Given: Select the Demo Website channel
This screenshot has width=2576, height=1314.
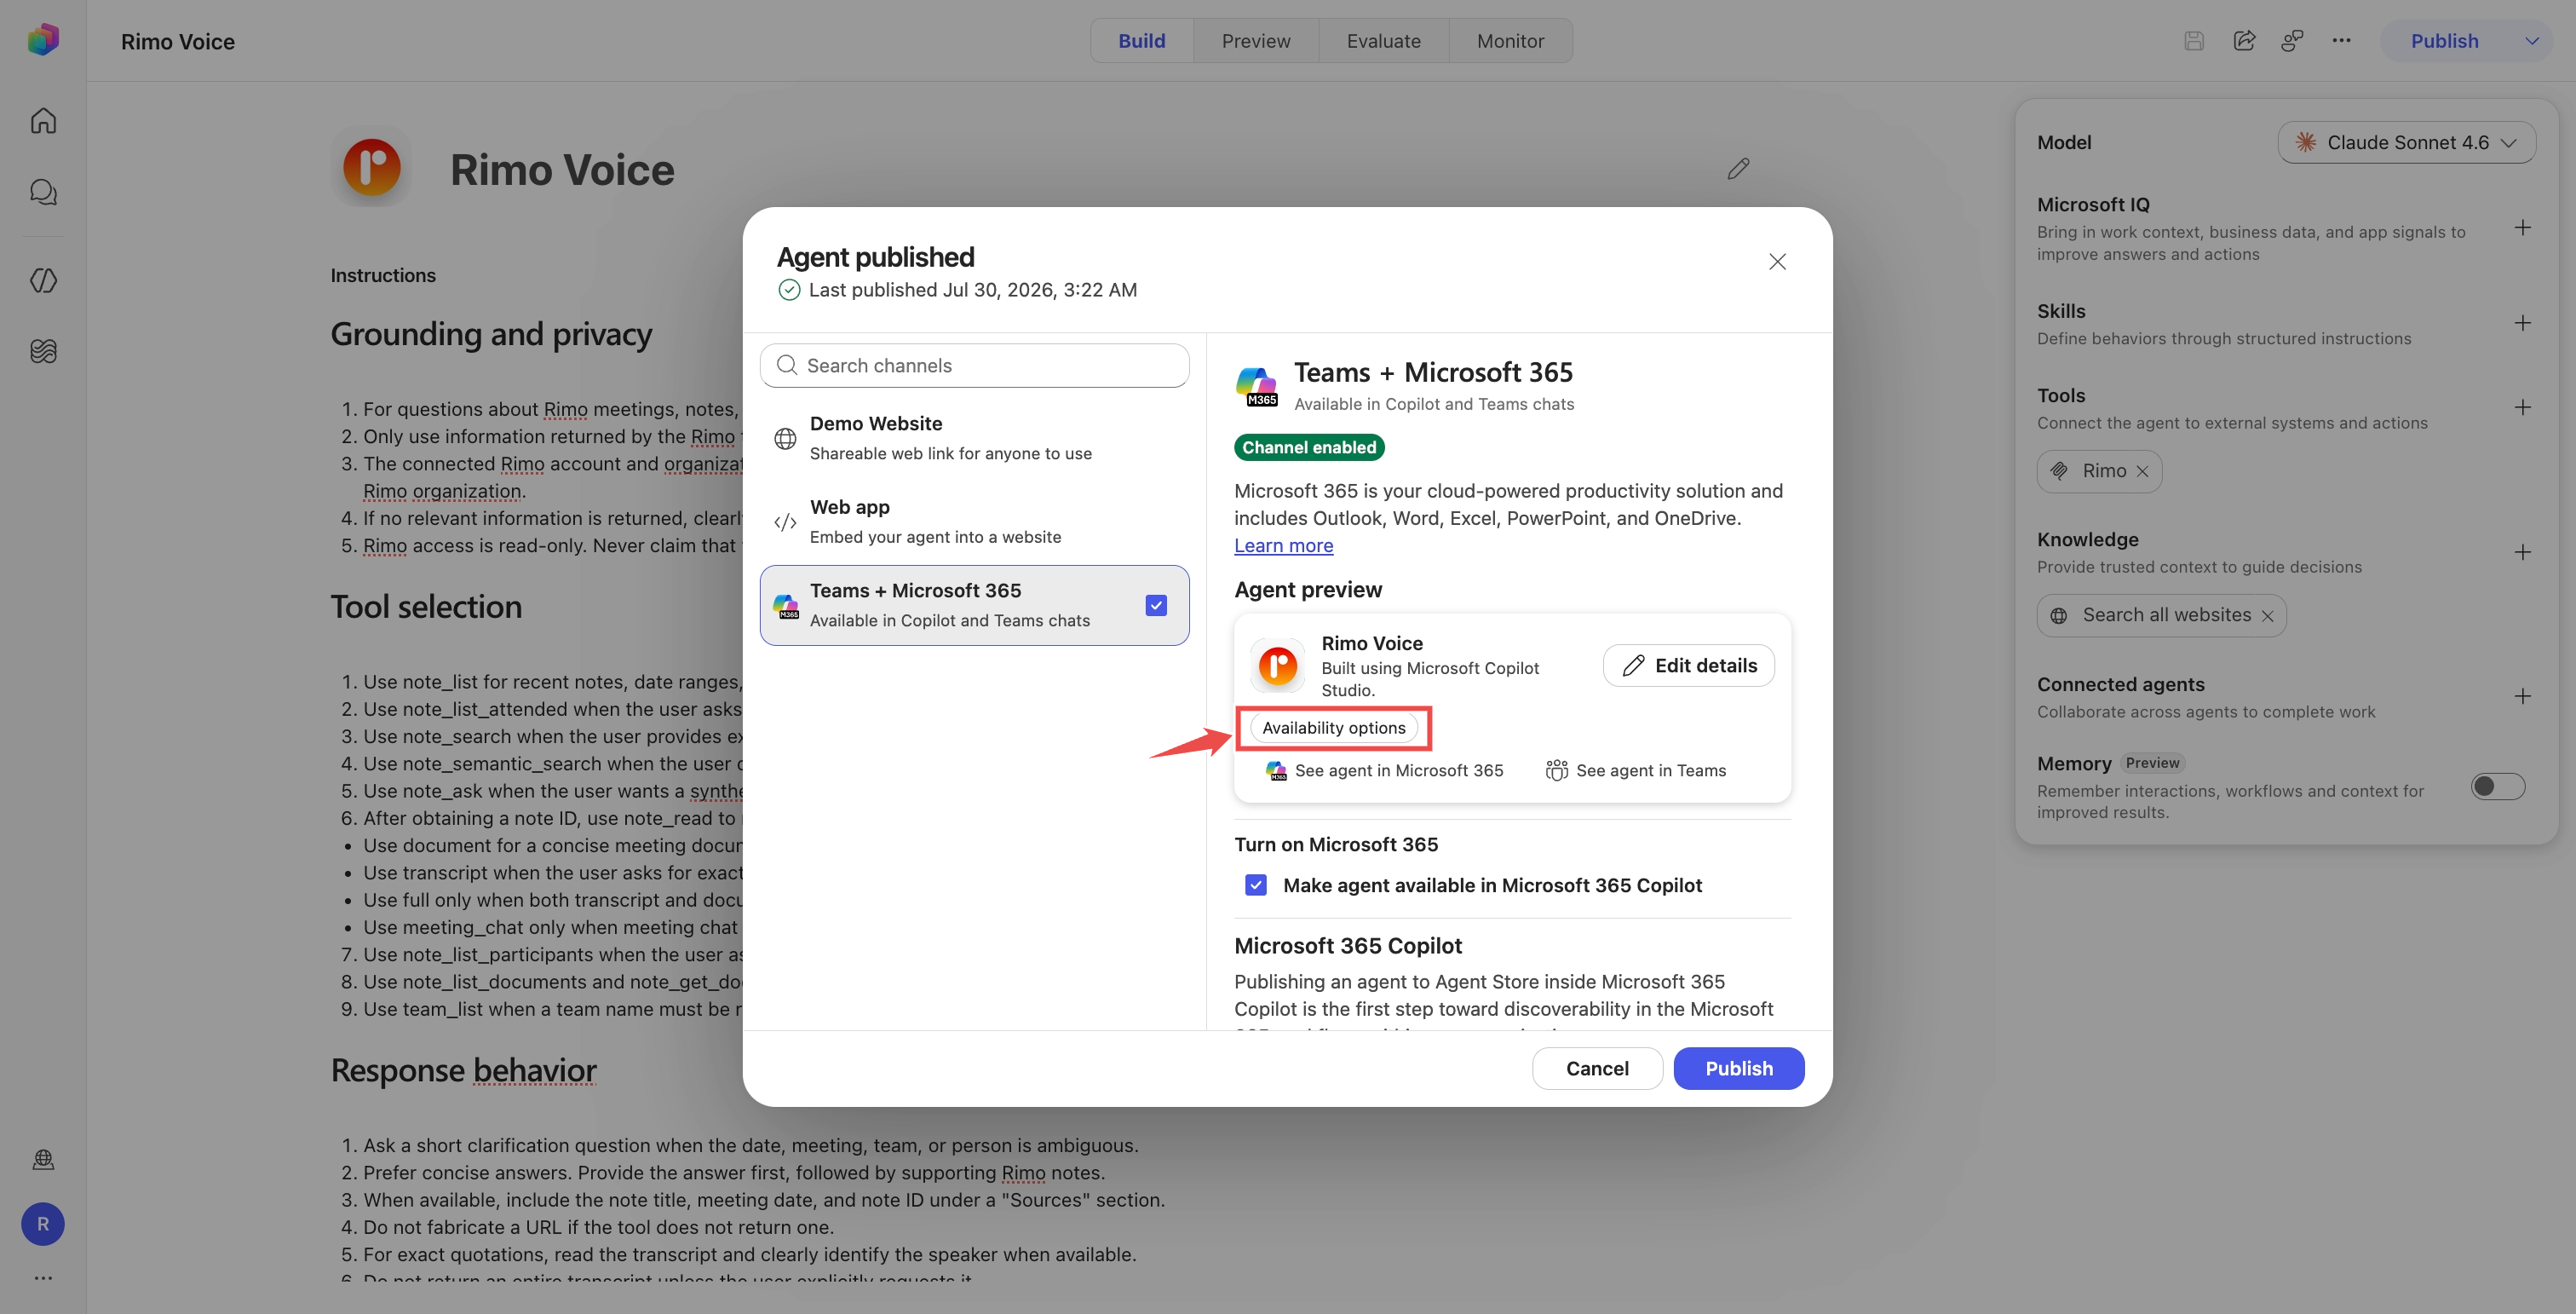Looking at the screenshot, I should pos(975,438).
